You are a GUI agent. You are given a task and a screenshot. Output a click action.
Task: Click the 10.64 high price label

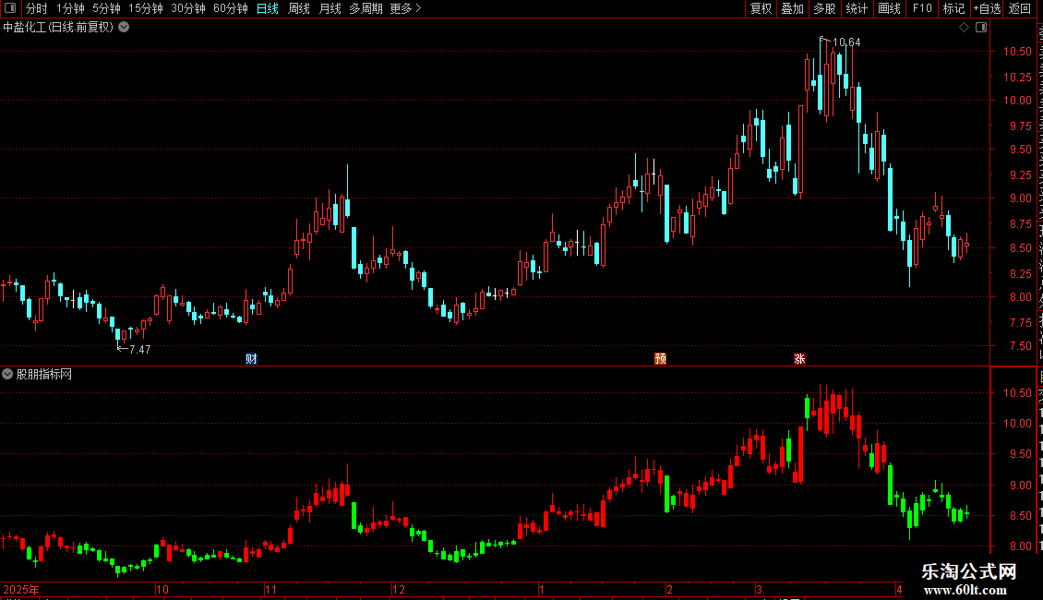click(846, 42)
